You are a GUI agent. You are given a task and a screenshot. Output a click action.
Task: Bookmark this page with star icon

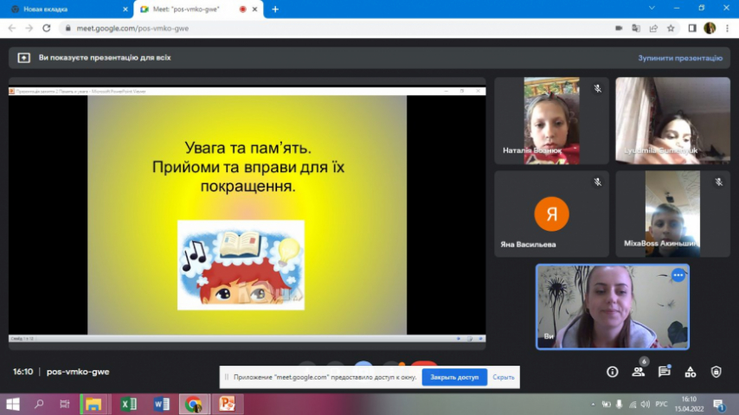671,28
